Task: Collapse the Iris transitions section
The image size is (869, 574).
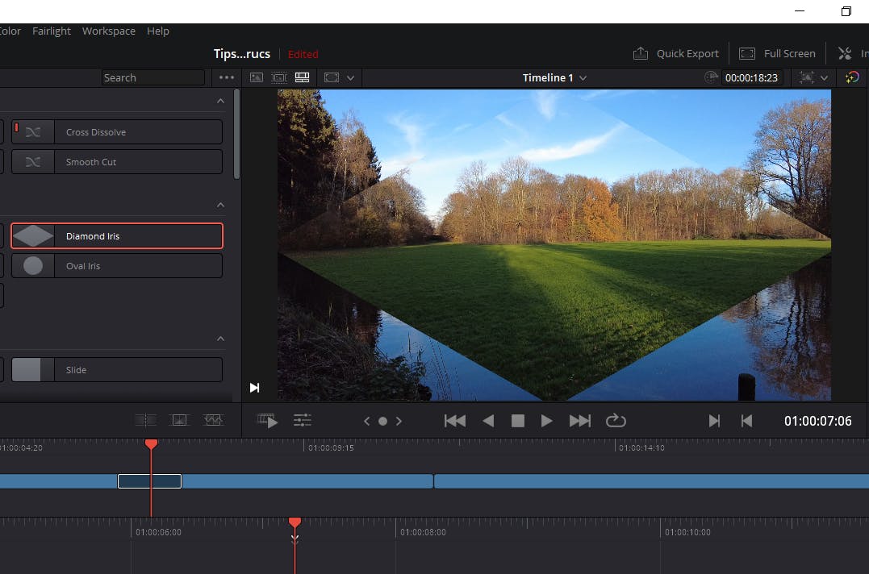Action: click(220, 205)
